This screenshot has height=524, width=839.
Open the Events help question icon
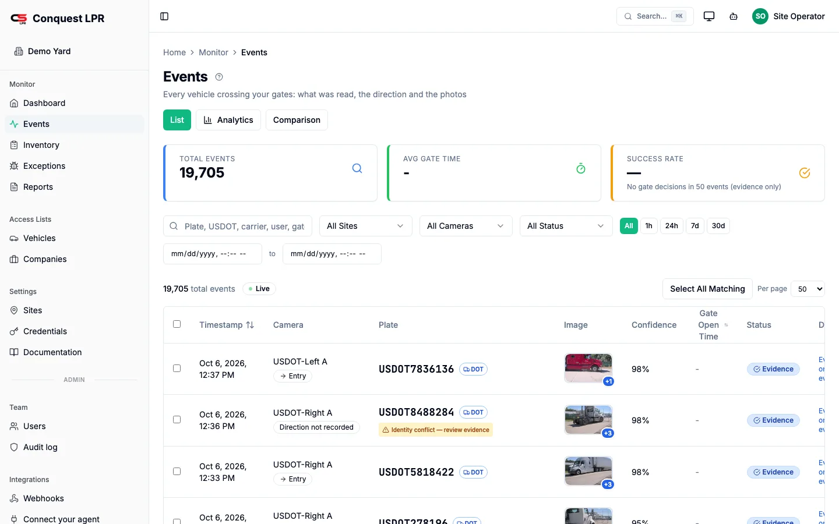(x=219, y=77)
